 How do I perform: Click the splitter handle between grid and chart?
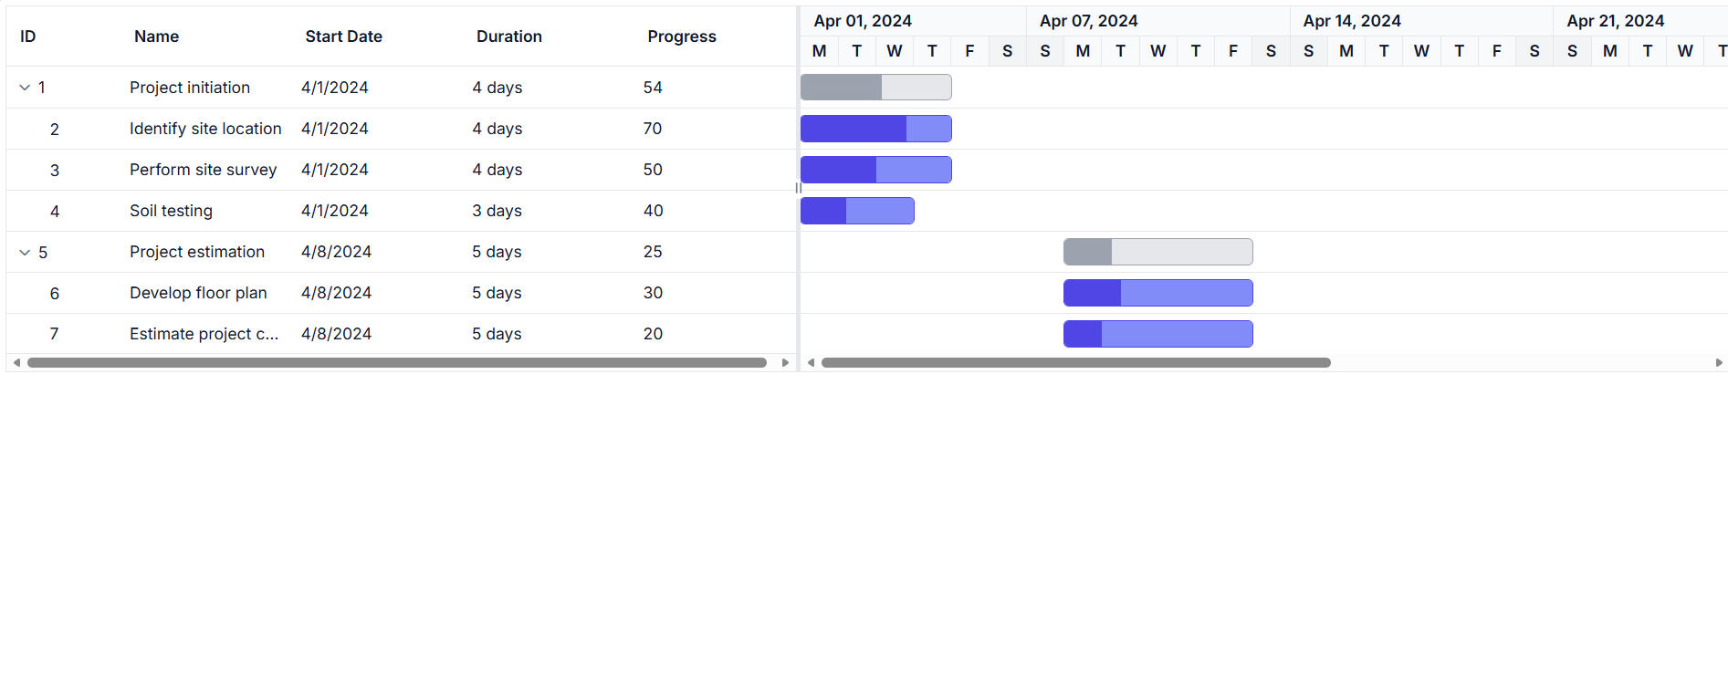pyautogui.click(x=799, y=188)
